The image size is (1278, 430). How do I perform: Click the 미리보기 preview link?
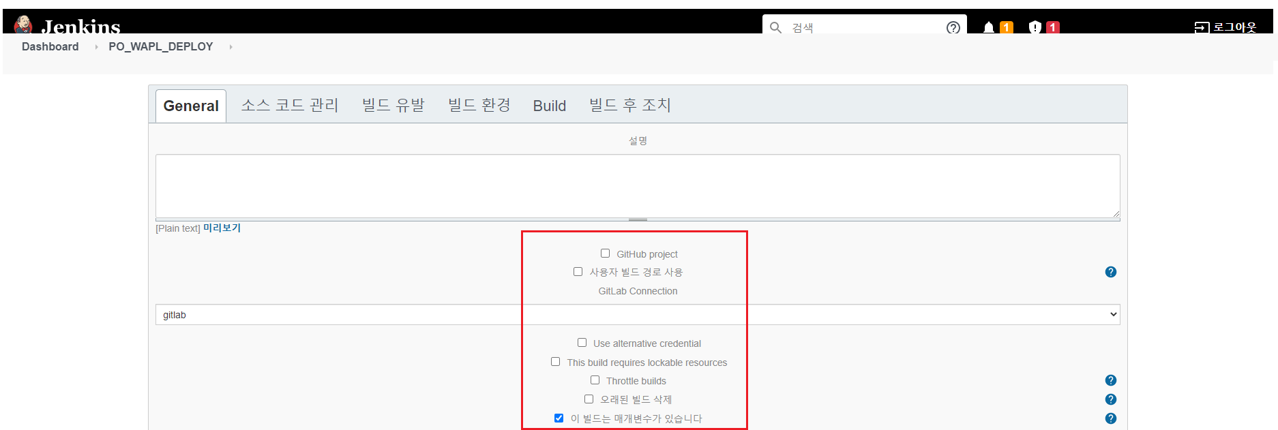click(222, 228)
